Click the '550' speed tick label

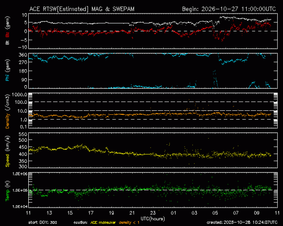click(x=23, y=134)
